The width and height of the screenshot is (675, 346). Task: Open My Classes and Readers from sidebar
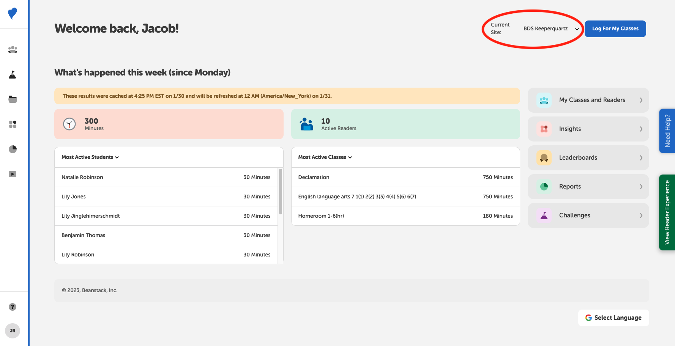pyautogui.click(x=13, y=49)
